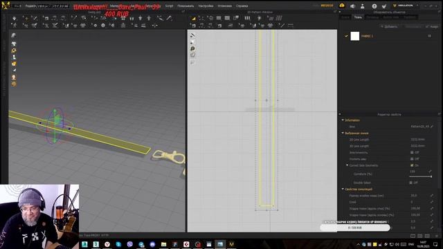443x249 pixels.
Task: Click the megaphone announcement icon in top bar
Action: pyautogui.click(x=352, y=6)
